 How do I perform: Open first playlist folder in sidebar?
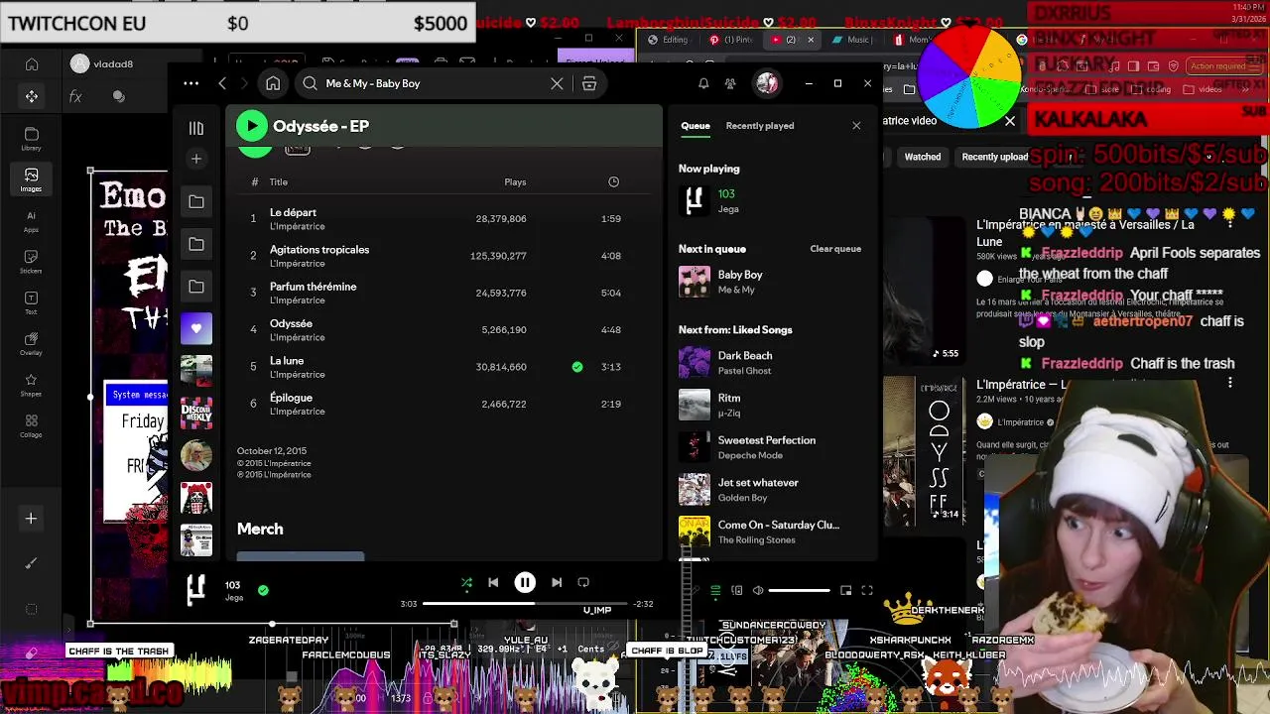[196, 201]
